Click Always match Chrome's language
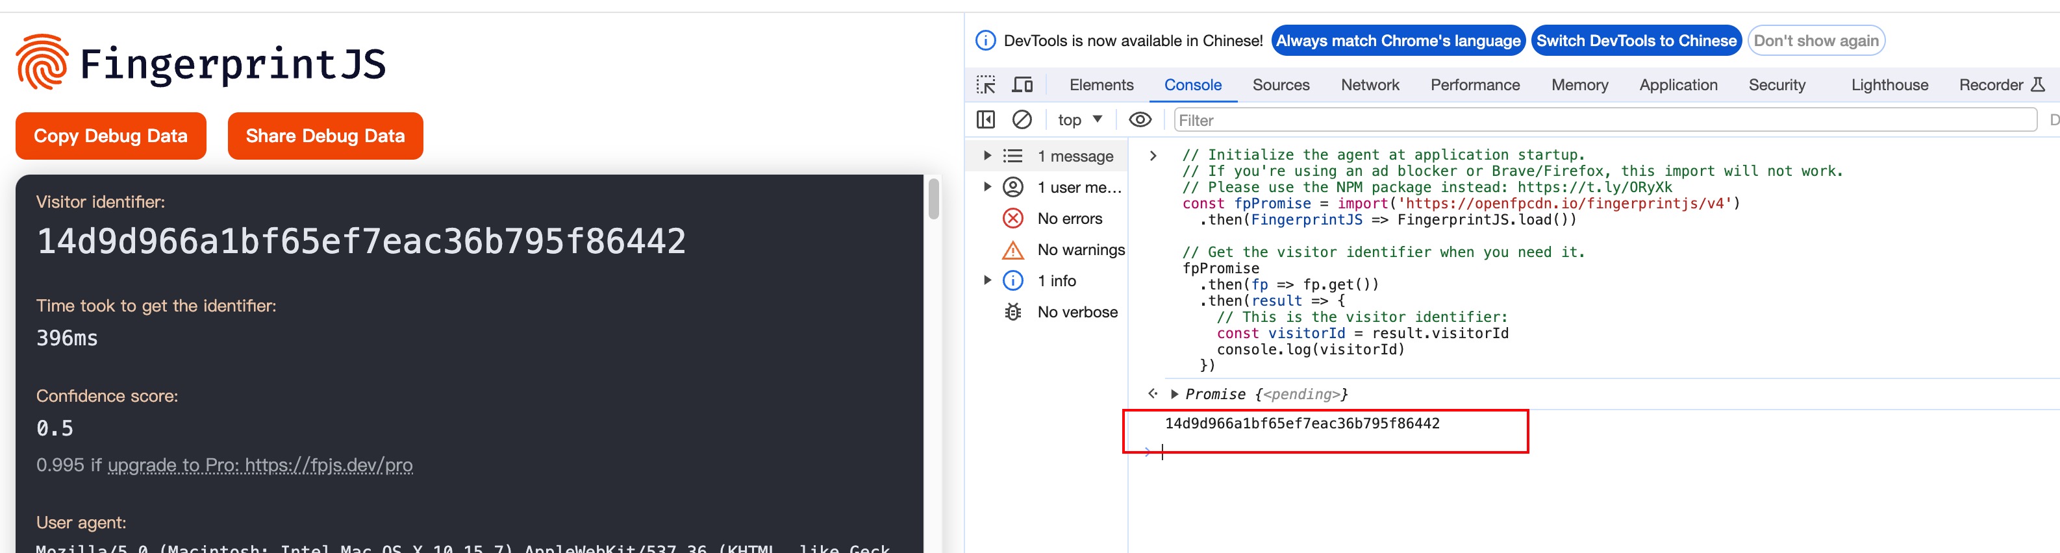The height and width of the screenshot is (553, 2060). (x=1398, y=41)
